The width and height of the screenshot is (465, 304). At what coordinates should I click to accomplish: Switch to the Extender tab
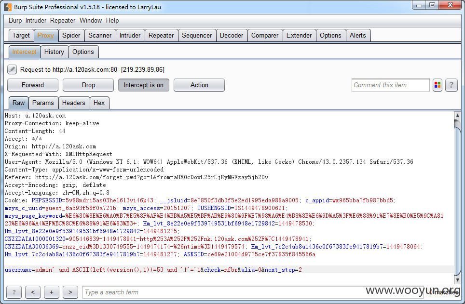[299, 36]
